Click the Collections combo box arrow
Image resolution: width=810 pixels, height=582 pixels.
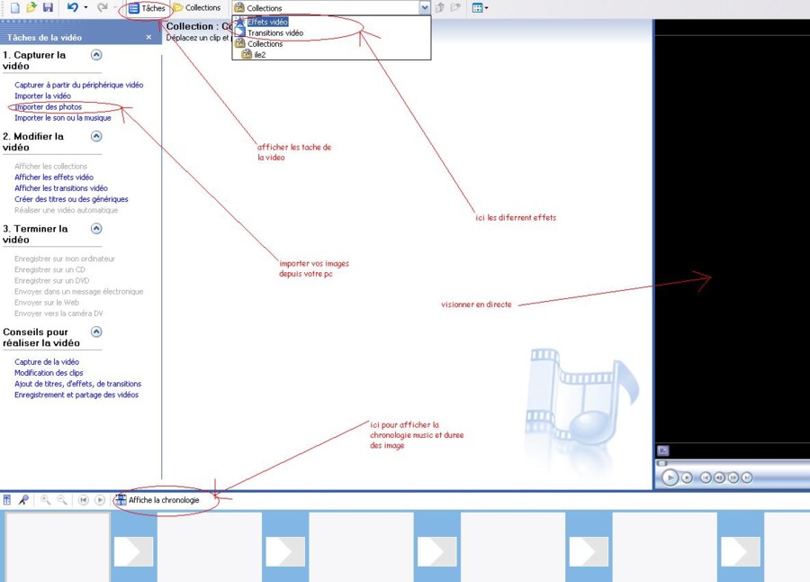[x=425, y=8]
